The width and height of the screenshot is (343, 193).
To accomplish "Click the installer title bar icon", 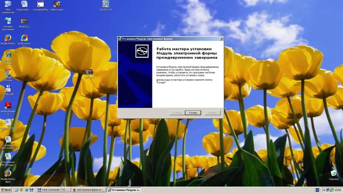I will 120,39.
